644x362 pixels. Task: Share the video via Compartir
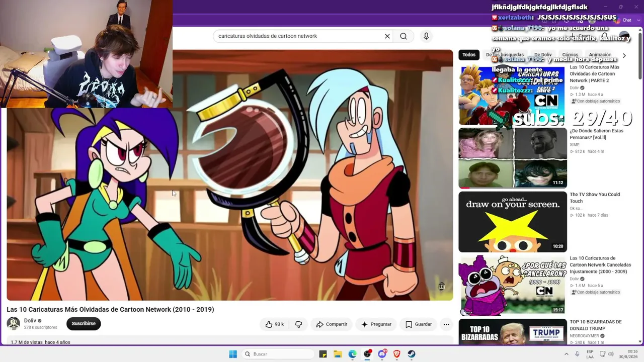click(332, 324)
